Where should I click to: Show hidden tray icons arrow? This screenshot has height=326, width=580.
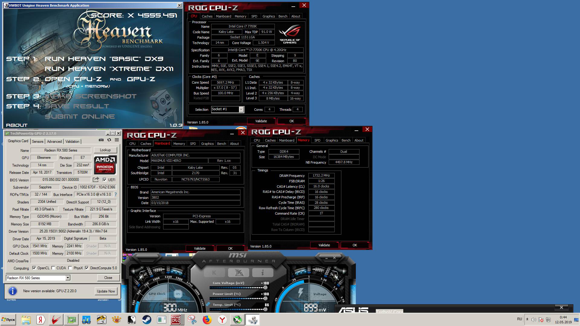tap(527, 319)
